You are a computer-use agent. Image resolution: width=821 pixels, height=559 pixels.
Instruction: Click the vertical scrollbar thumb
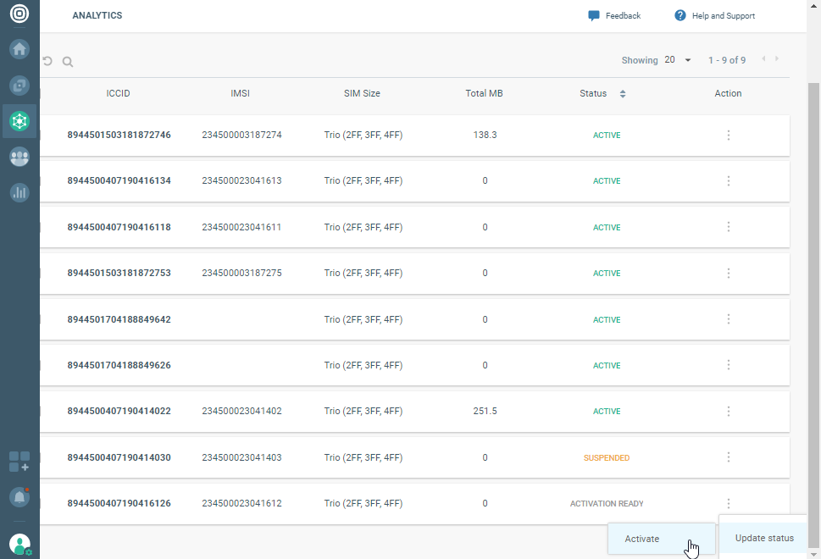[x=813, y=313]
